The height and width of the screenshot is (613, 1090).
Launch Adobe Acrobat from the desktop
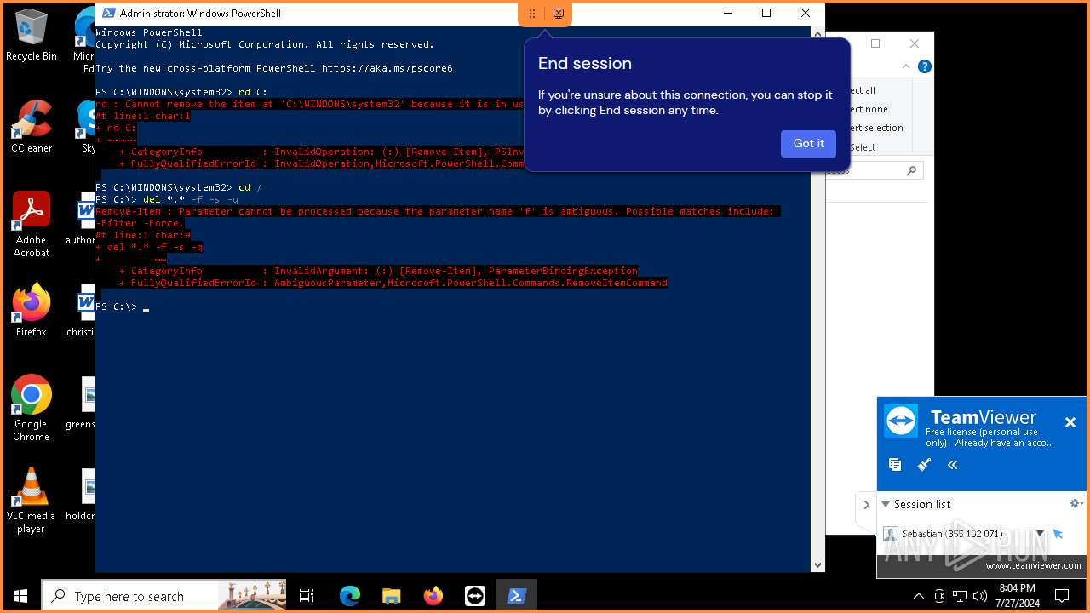32,224
